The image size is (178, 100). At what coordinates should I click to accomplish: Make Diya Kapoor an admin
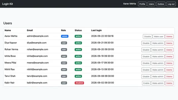point(158,43)
